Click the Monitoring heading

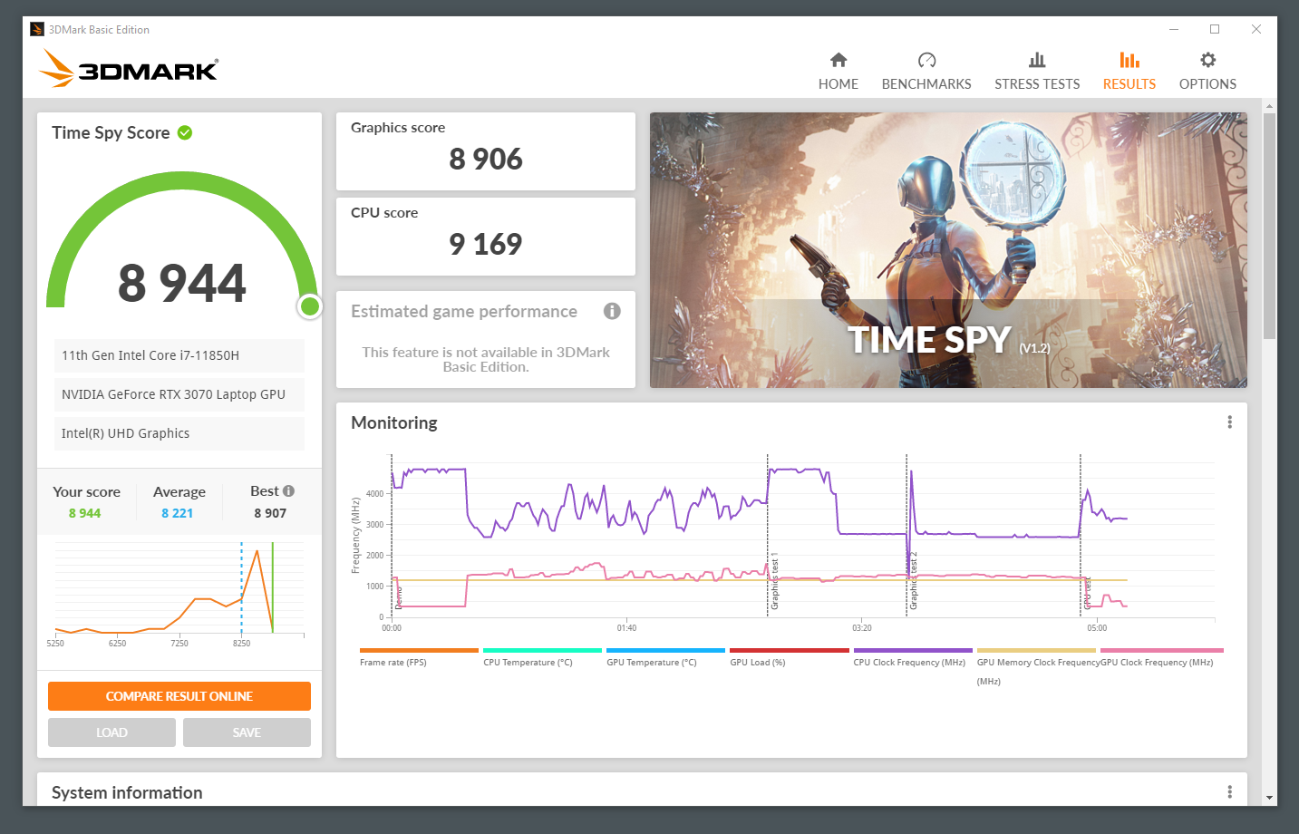pyautogui.click(x=394, y=422)
